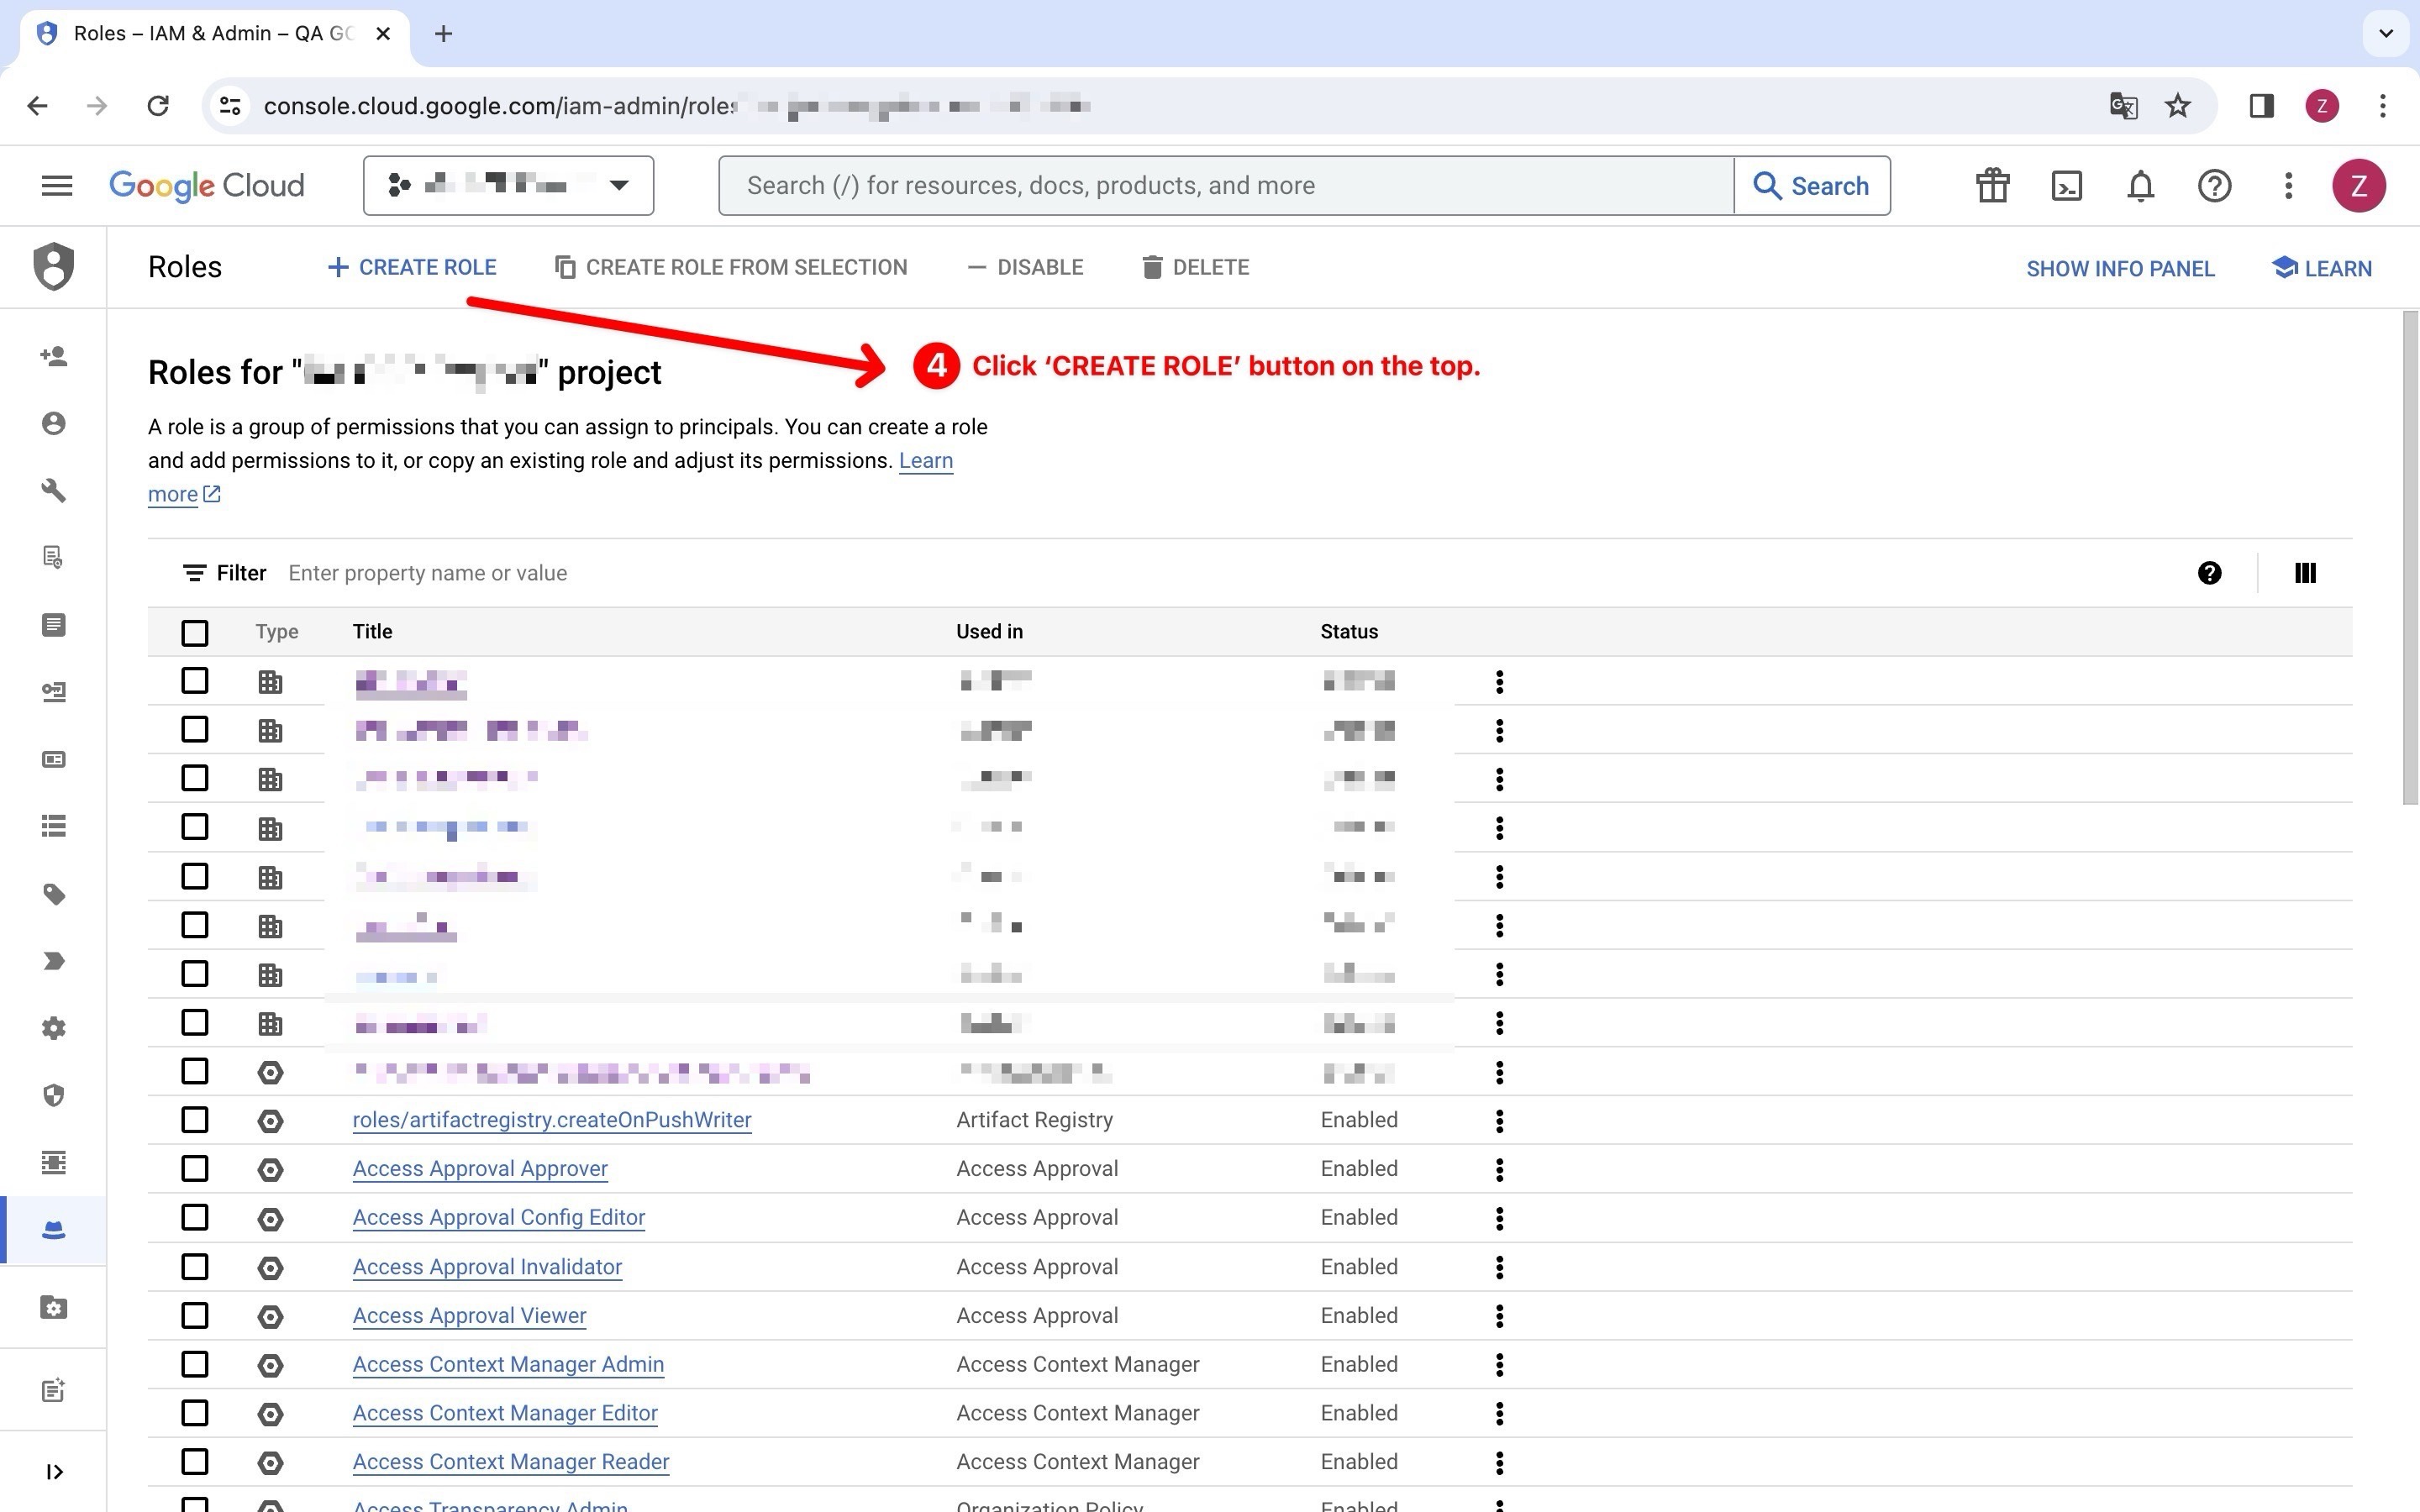Go back to the previous page

point(38,105)
